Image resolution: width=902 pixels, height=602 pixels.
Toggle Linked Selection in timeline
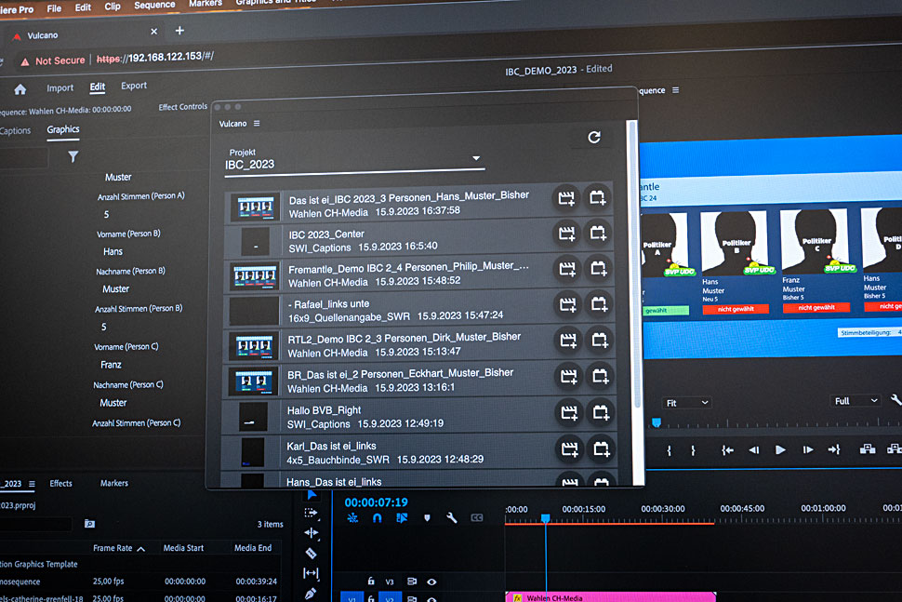tap(402, 518)
